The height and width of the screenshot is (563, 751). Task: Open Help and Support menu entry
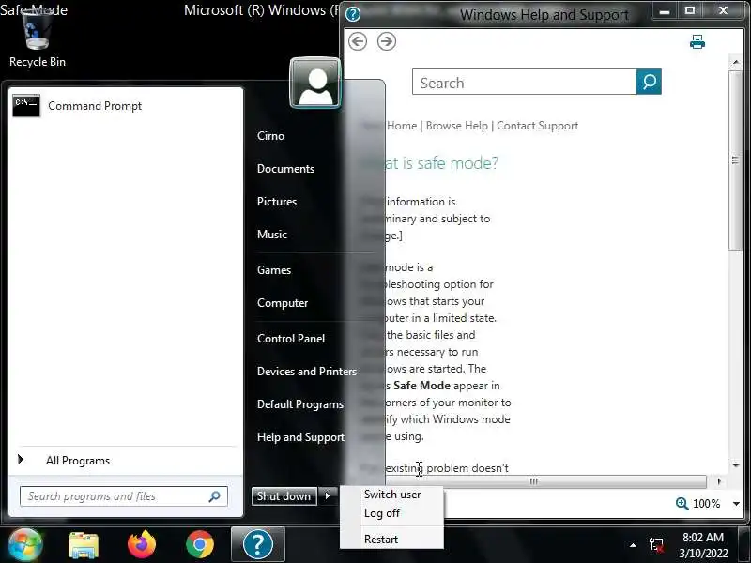click(300, 437)
